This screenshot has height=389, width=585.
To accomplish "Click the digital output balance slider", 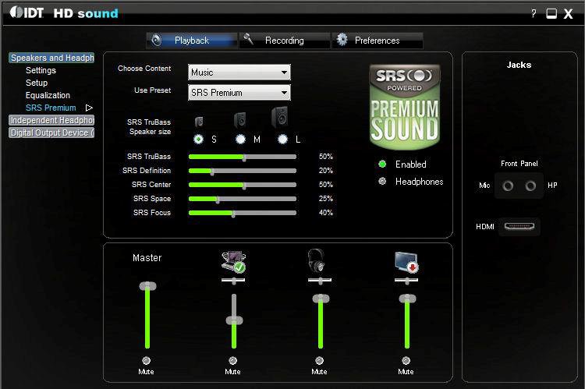I will click(406, 280).
